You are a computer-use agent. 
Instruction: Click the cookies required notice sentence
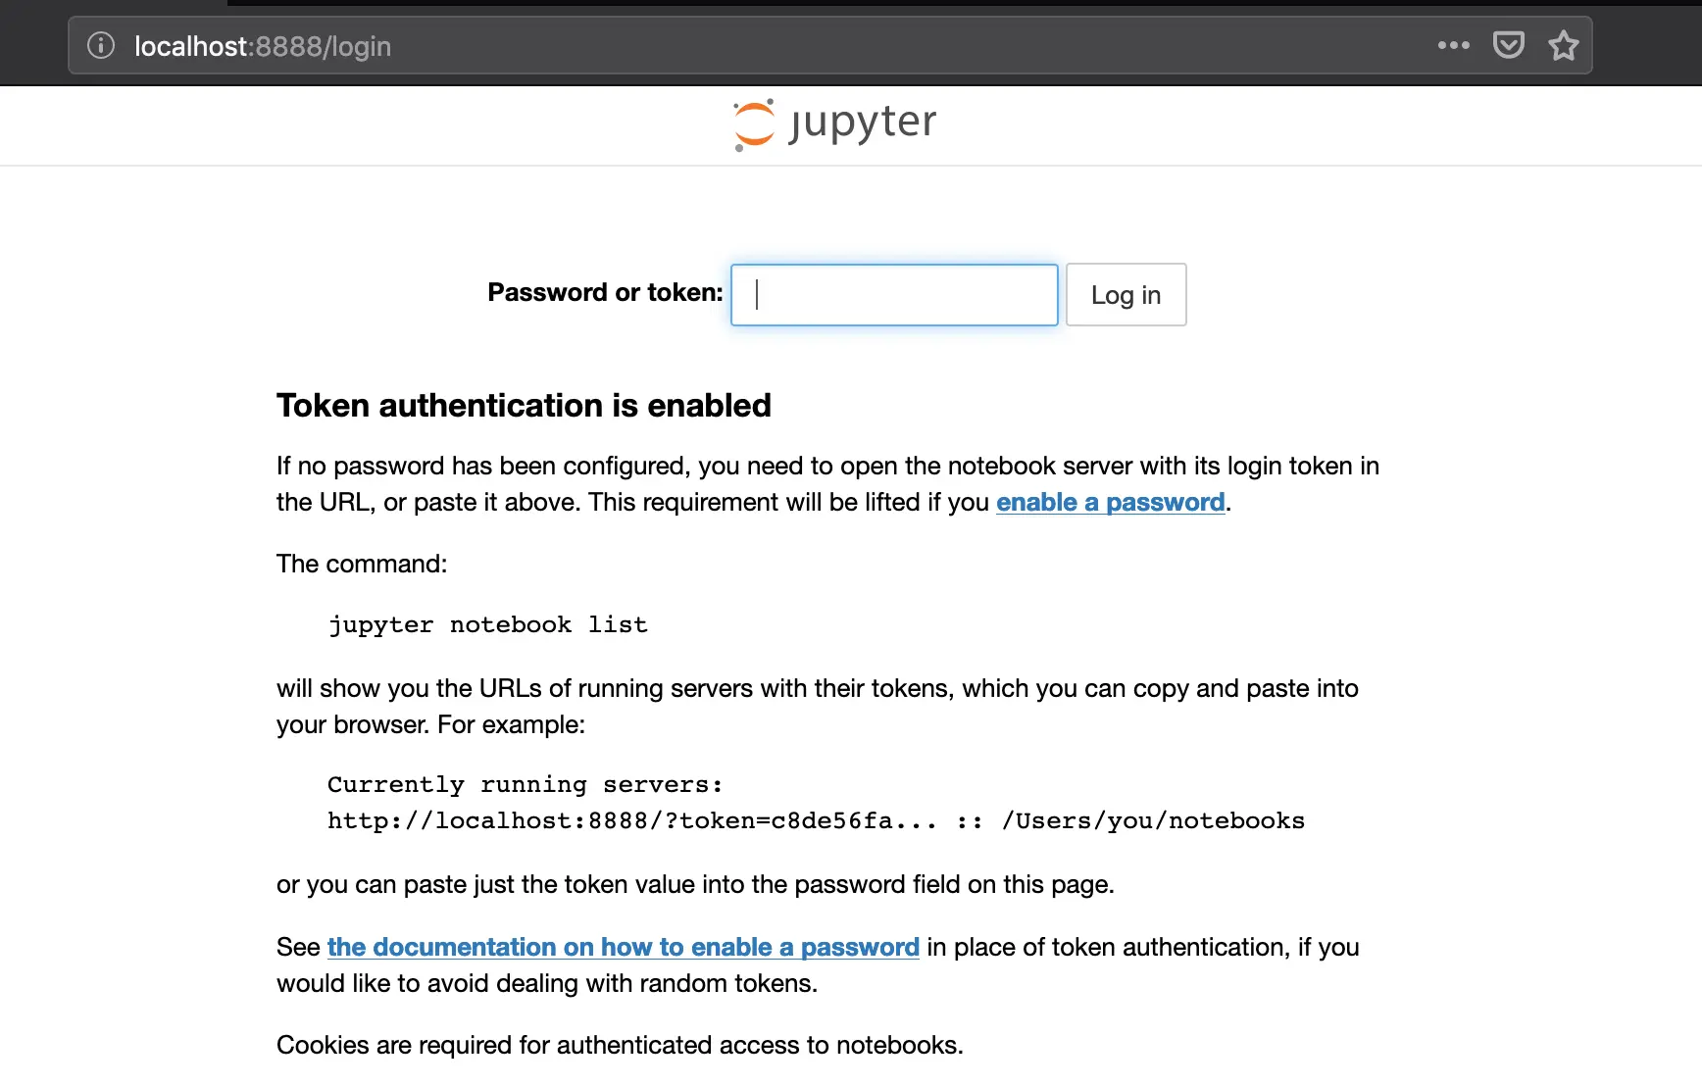tap(620, 1045)
